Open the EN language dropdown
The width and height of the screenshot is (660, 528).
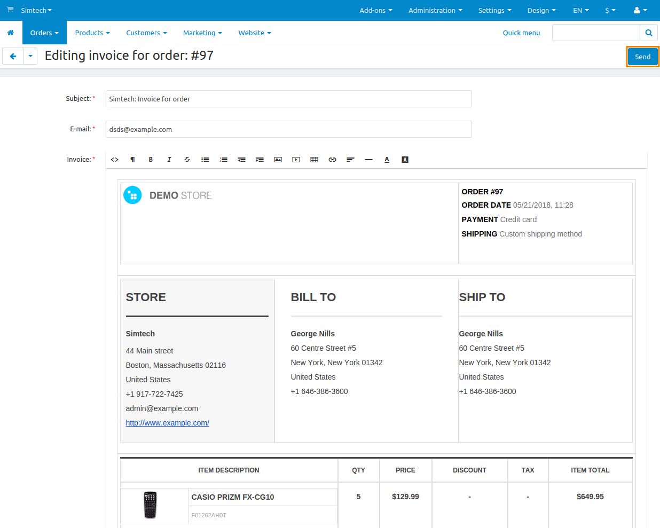coord(581,10)
